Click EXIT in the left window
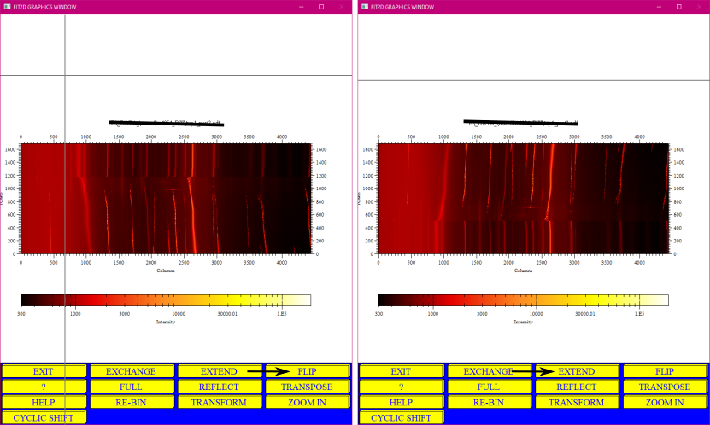 [43, 371]
